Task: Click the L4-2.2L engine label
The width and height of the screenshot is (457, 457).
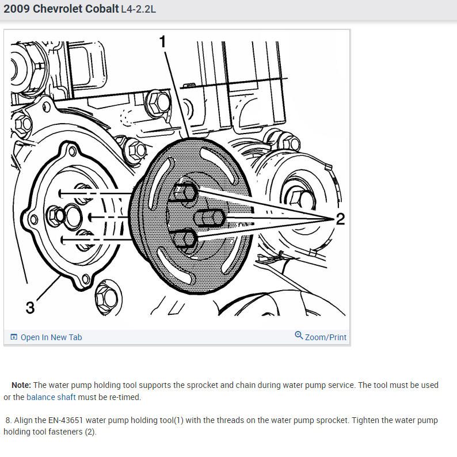Action: coord(139,9)
